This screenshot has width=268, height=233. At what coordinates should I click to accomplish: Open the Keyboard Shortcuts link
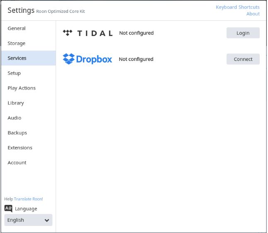tap(238, 7)
